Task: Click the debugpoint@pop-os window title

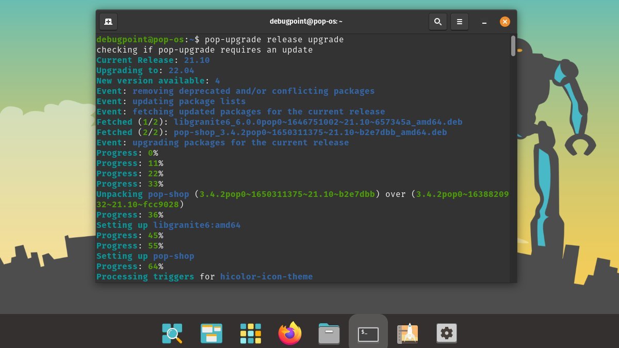Action: point(306,22)
